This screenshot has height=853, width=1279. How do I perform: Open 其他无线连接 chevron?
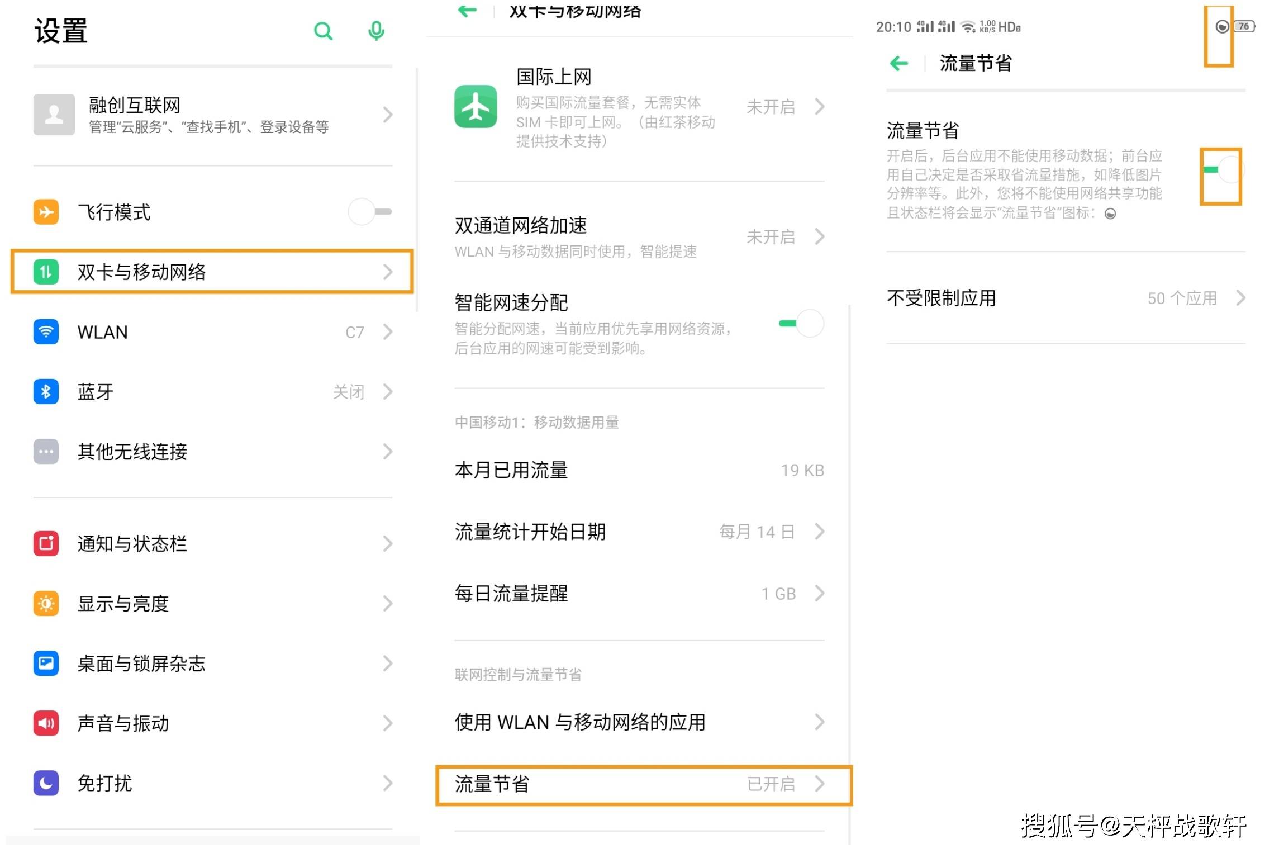pos(388,452)
